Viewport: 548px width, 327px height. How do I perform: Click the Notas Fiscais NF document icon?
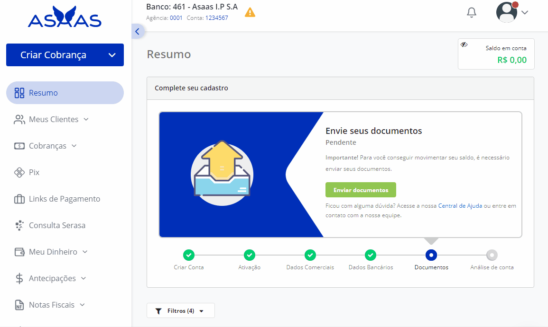tap(19, 305)
